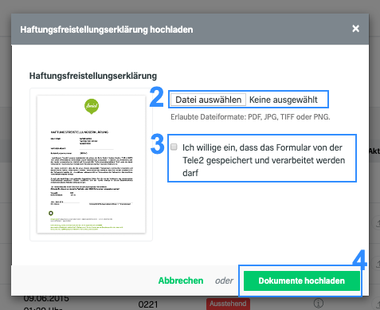The height and width of the screenshot is (310, 380).
Task: Click the 'Datei auswählen' file button
Action: pyautogui.click(x=208, y=100)
